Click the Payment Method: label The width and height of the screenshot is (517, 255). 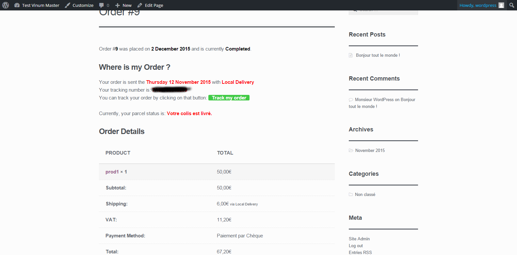click(x=125, y=236)
